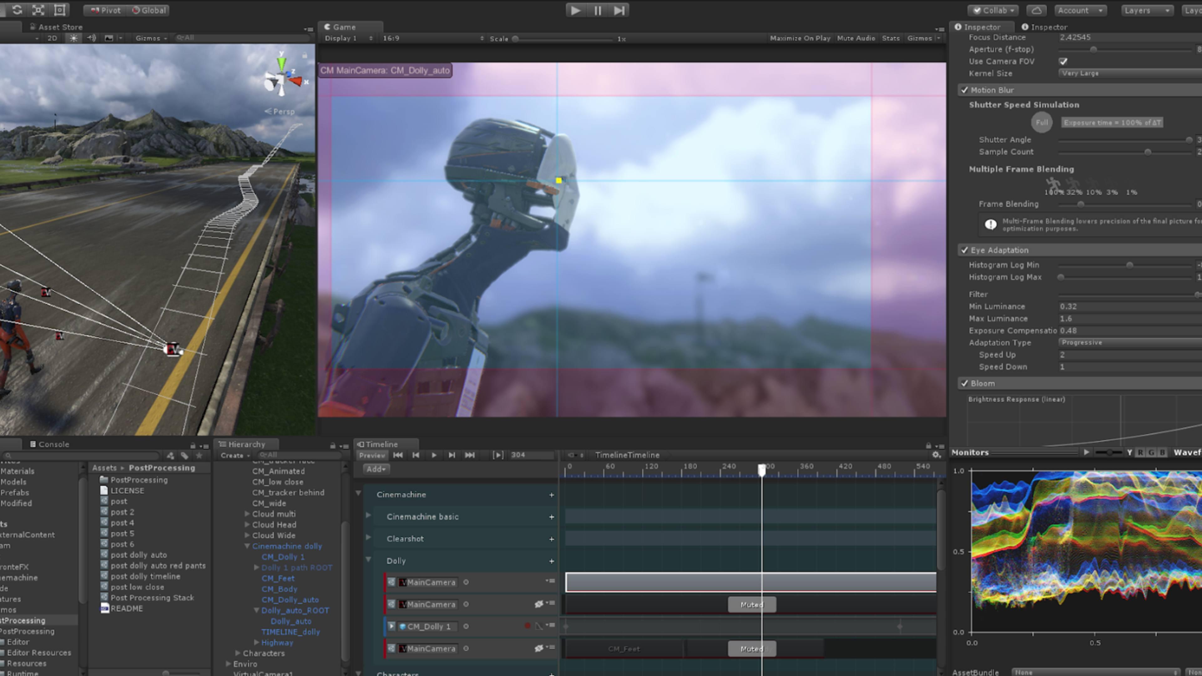The image size is (1202, 676).
Task: Click the Gizmos dropdown in Scene view
Action: pos(149,38)
